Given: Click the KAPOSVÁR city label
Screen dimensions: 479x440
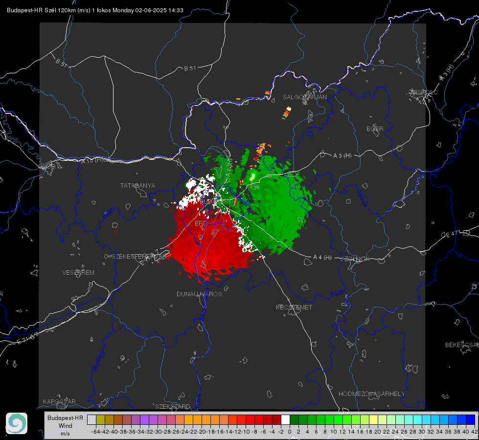Looking at the screenshot, I should click(x=59, y=401).
